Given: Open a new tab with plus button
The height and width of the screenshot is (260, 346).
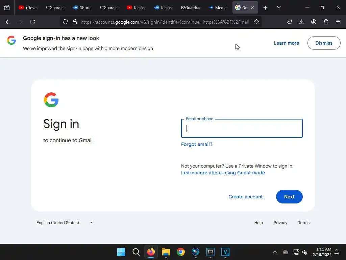Looking at the screenshot, I should [x=266, y=8].
